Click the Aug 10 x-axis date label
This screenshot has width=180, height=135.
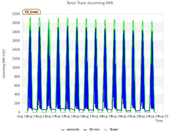point(22,116)
